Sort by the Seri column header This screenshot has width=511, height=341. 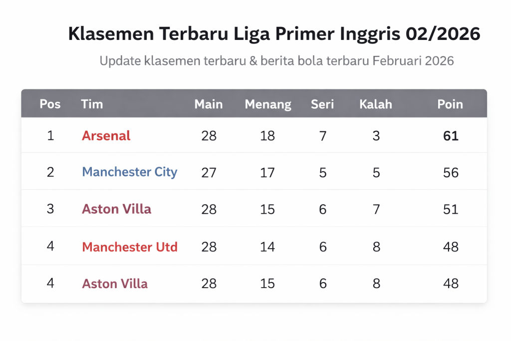pos(322,104)
